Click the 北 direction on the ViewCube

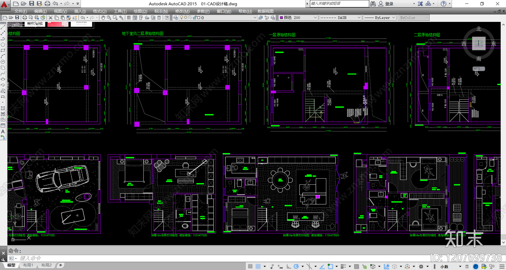pyautogui.click(x=479, y=29)
